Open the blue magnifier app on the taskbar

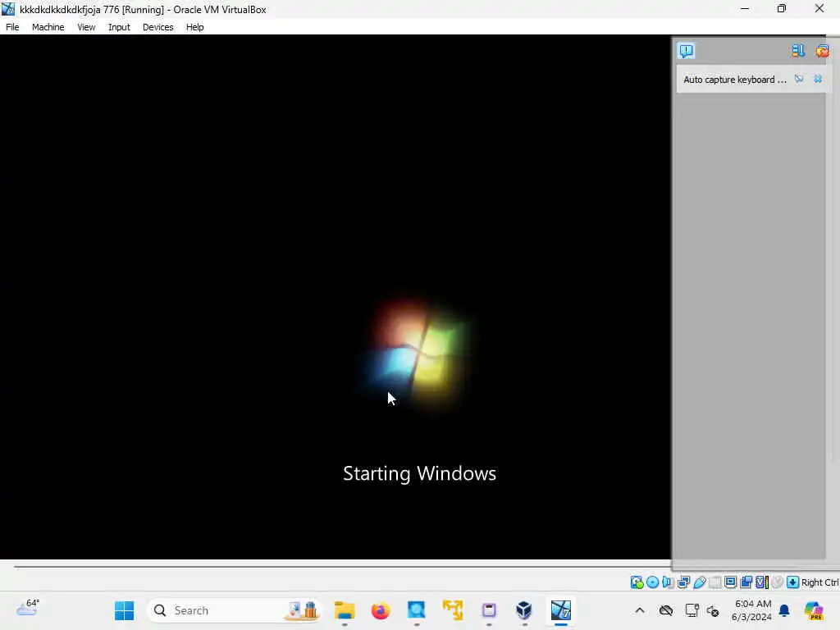coord(416,610)
